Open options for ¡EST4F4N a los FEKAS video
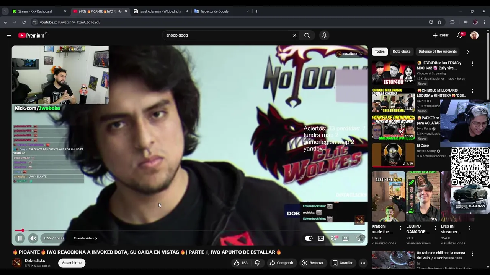 pyautogui.click(x=472, y=64)
